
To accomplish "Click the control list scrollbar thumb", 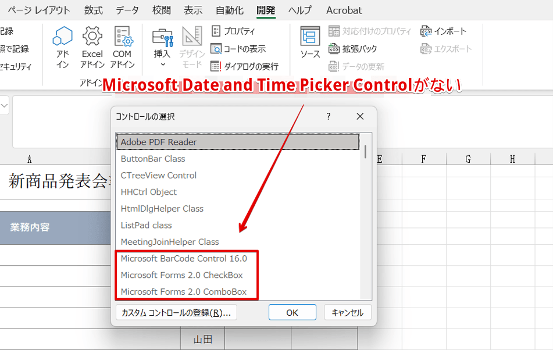I will coord(365,152).
